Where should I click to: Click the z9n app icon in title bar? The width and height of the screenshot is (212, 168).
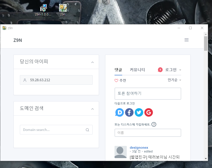4,28
